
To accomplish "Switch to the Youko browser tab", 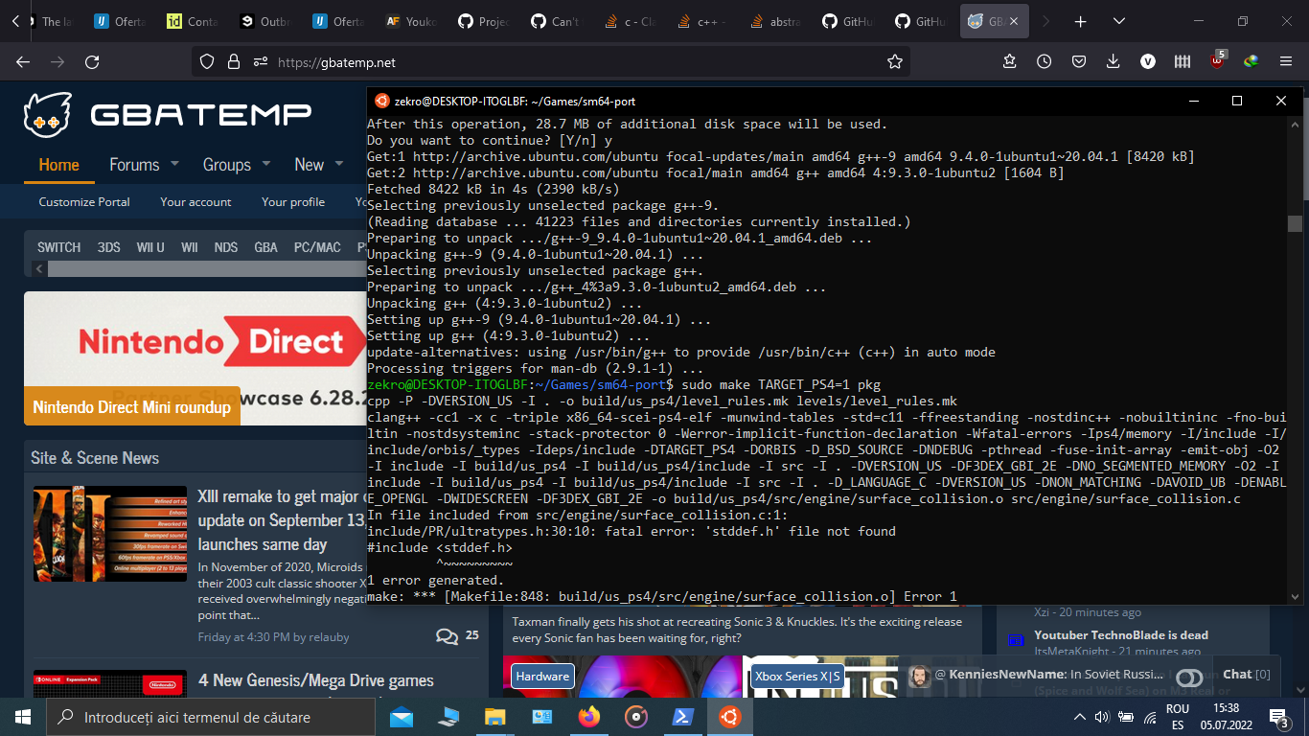I will tap(410, 21).
